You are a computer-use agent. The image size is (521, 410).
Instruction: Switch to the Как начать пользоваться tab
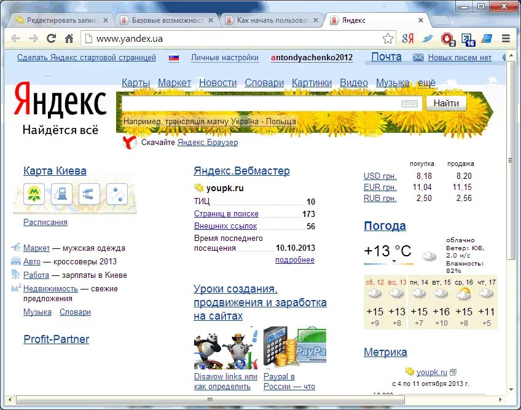(270, 20)
